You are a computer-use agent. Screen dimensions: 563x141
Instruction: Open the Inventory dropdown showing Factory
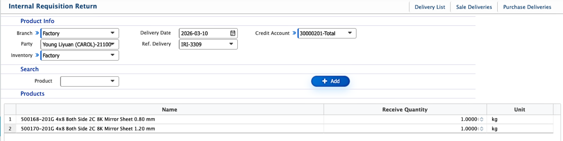[80, 55]
